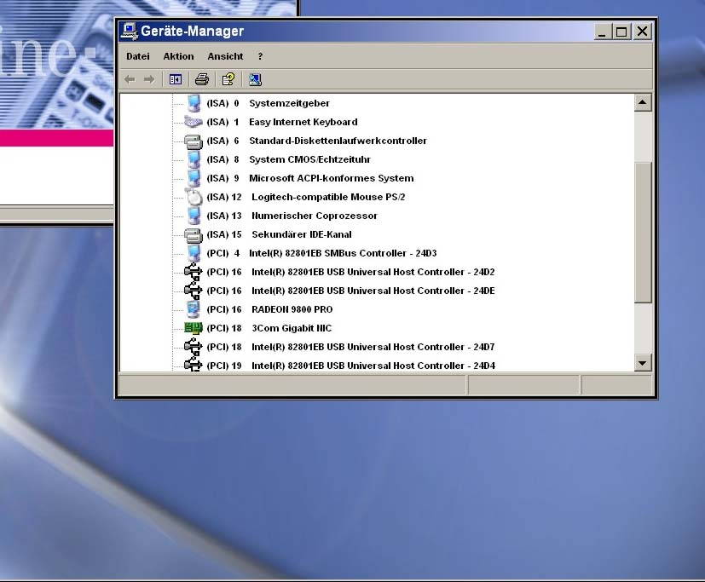This screenshot has height=582, width=705.
Task: Select the text Sekundärer IDE-Kanal
Action: (x=302, y=234)
